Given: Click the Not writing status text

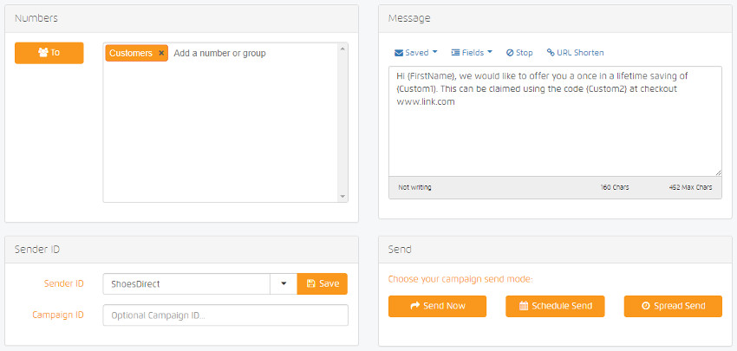Looking at the screenshot, I should (414, 187).
